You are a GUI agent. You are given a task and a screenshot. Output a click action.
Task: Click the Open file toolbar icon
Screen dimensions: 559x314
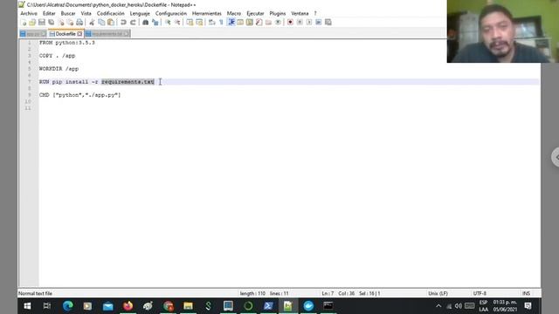click(32, 23)
